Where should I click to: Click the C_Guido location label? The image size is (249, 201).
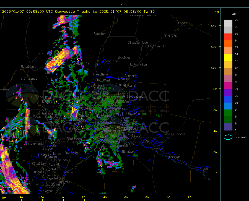tap(37, 97)
